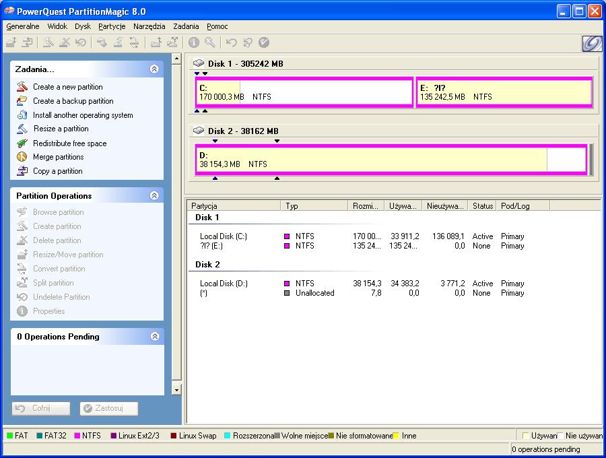Viewport: 606px width, 458px height.
Task: Select the Local Disk (D:) row
Action: point(362,284)
